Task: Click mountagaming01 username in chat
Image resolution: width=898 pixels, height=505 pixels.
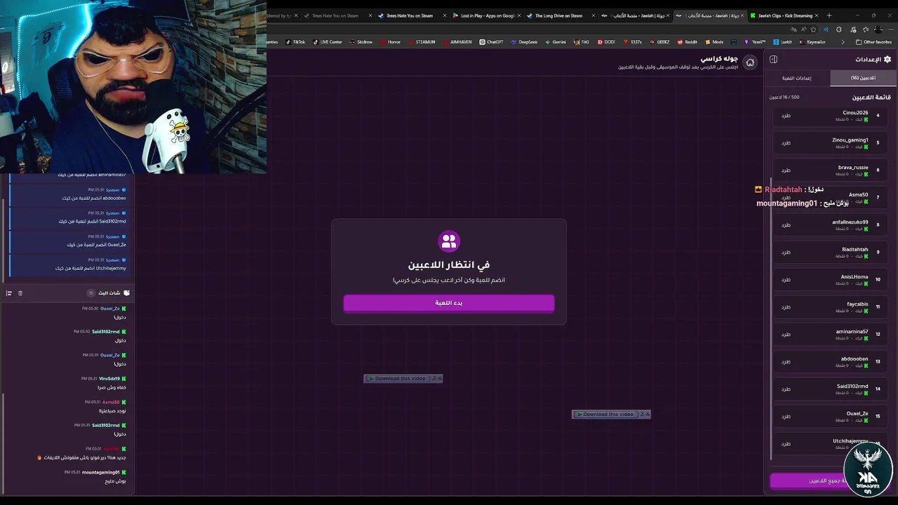Action: click(x=101, y=473)
